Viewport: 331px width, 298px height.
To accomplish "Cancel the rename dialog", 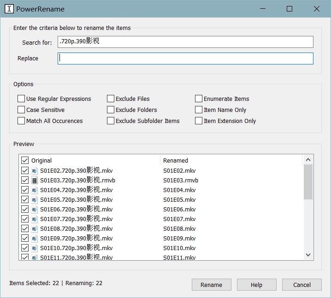I will click(302, 285).
